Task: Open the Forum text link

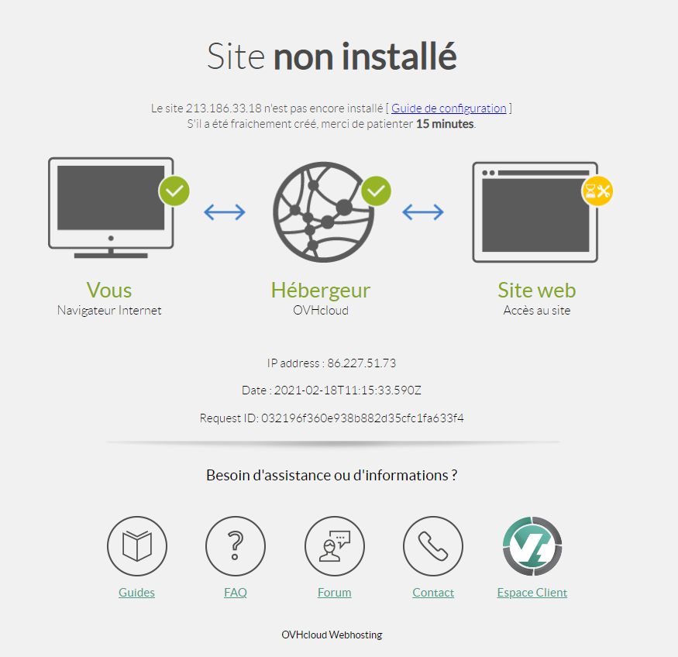Action: point(334,592)
